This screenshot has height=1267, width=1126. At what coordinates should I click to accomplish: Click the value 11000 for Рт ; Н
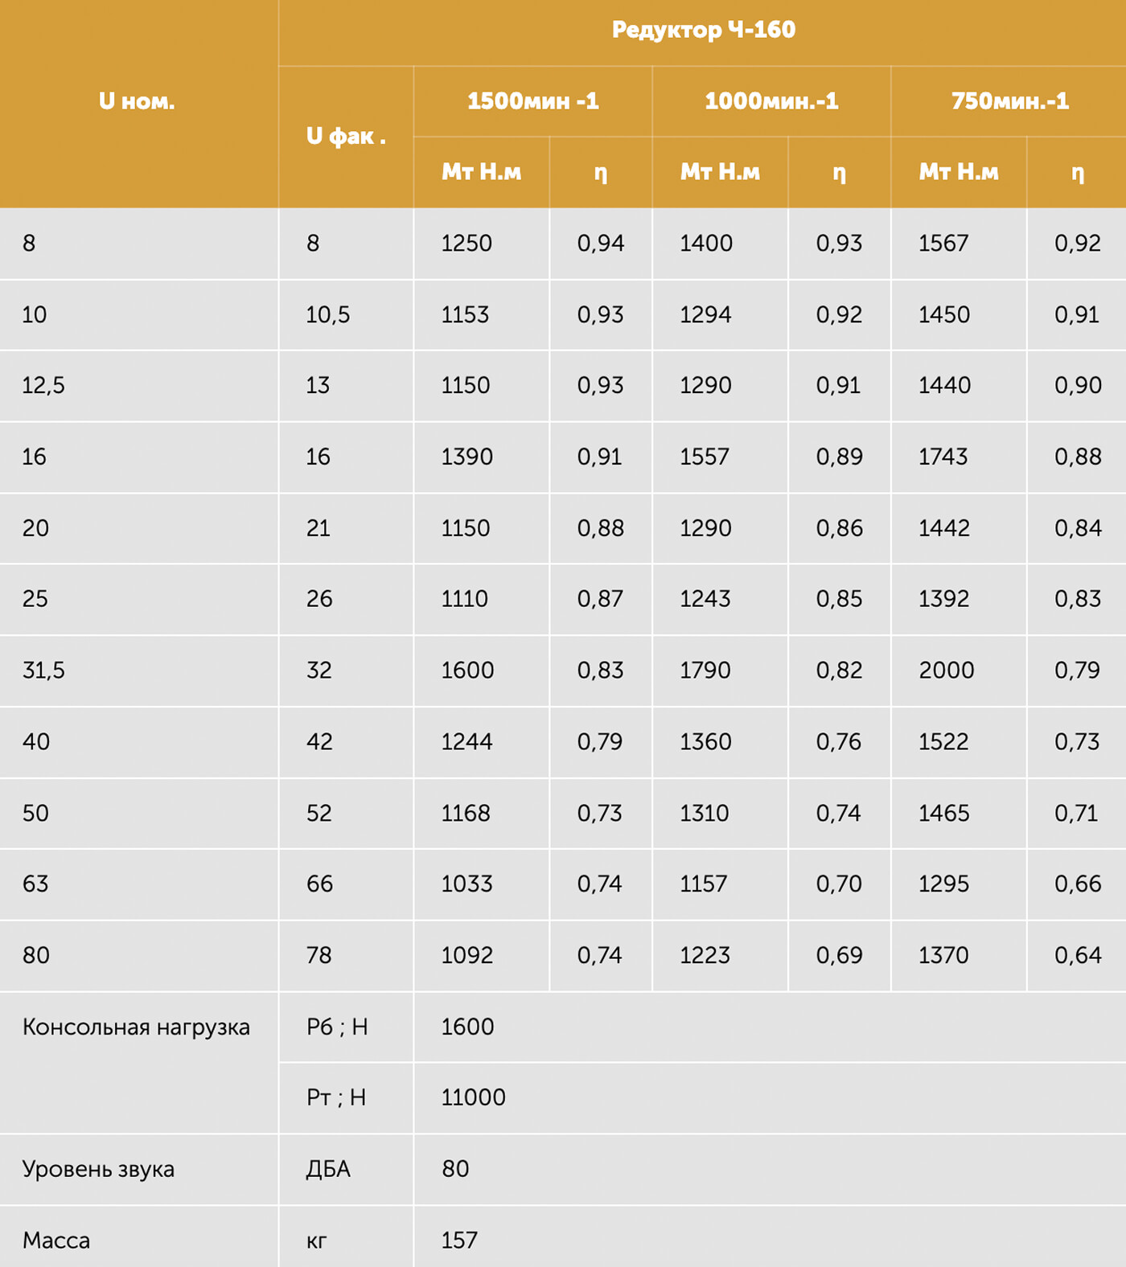[x=473, y=1098]
